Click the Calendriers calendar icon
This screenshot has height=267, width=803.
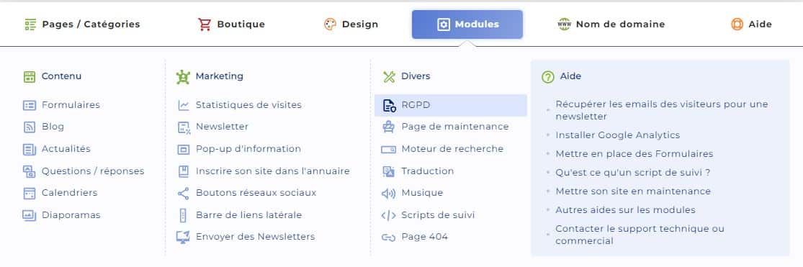tap(30, 194)
